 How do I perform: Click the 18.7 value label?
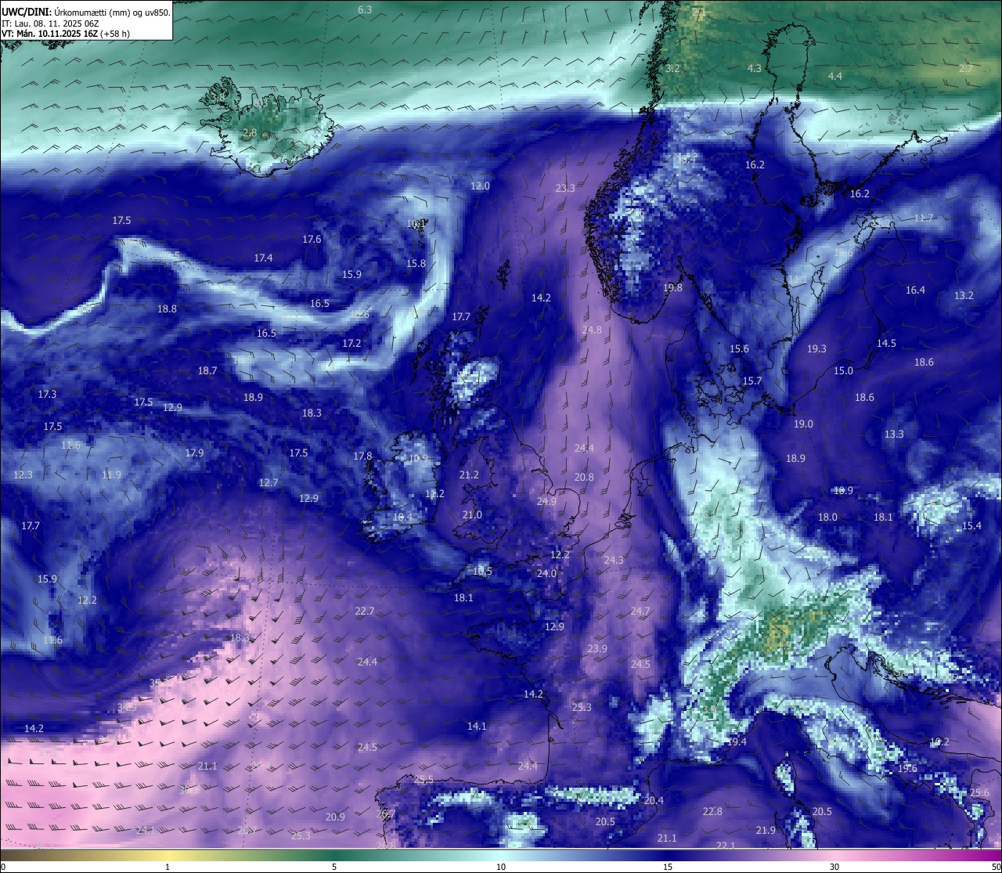tap(207, 371)
